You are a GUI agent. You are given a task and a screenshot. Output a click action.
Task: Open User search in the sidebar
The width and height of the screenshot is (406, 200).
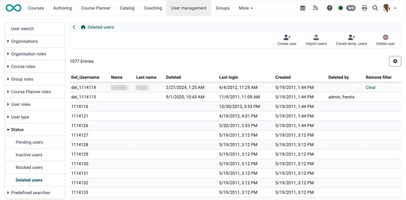[x=35, y=29]
